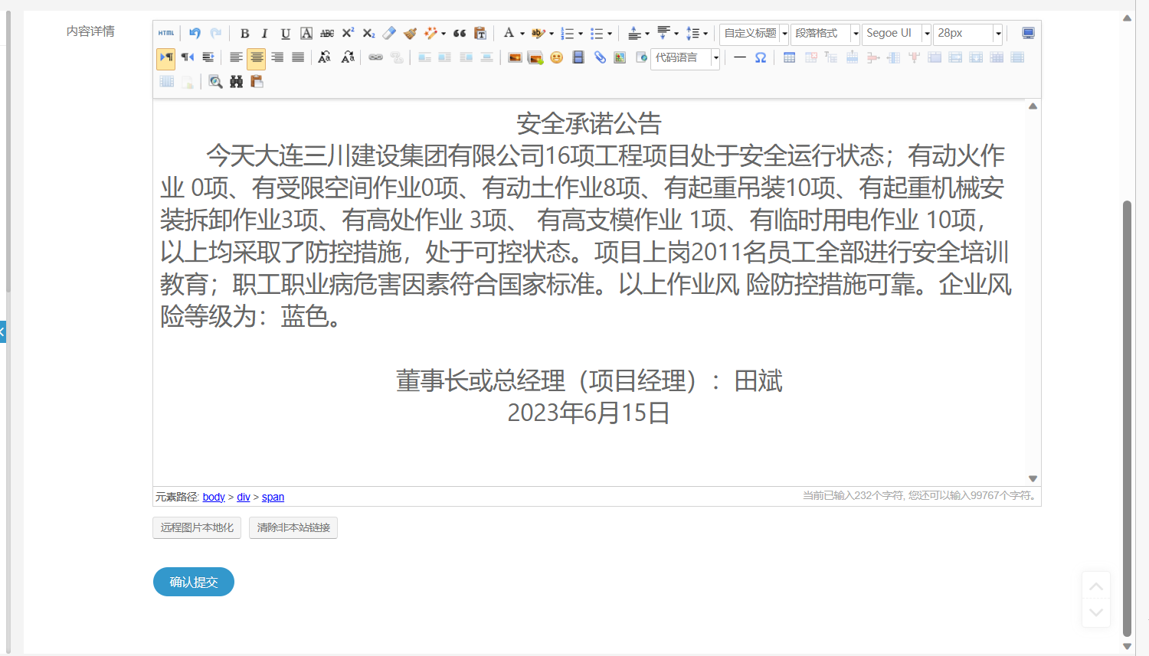The image size is (1149, 656).
Task: Select body in the element path
Action: 214,497
